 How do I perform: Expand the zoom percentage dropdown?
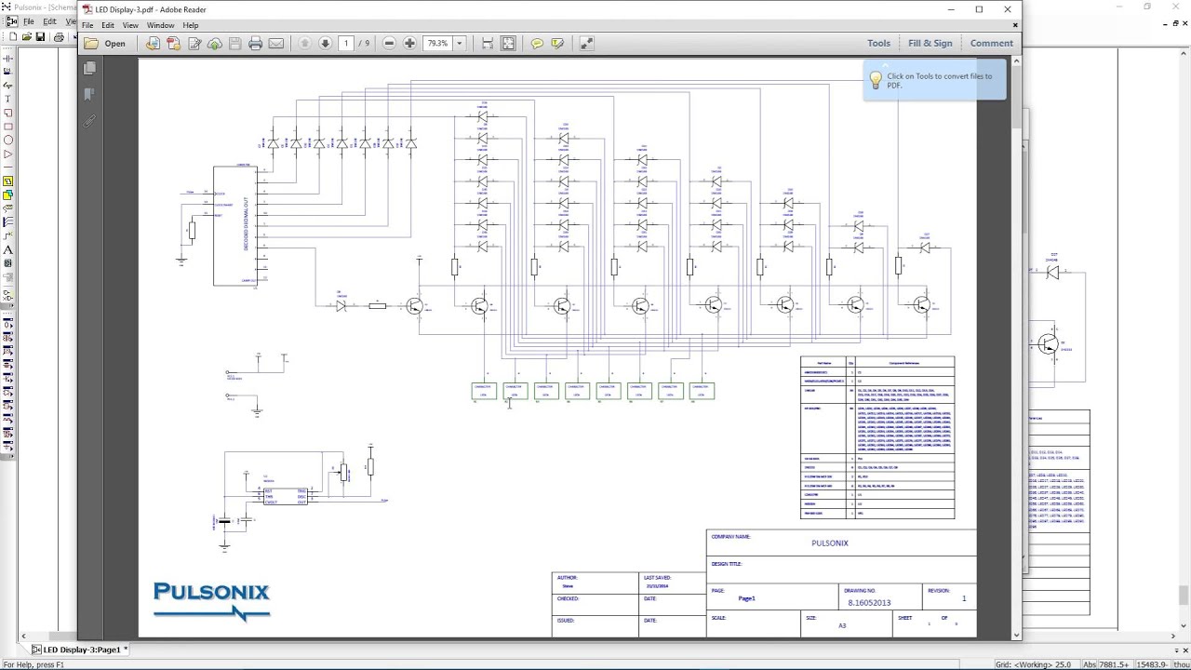click(x=459, y=44)
